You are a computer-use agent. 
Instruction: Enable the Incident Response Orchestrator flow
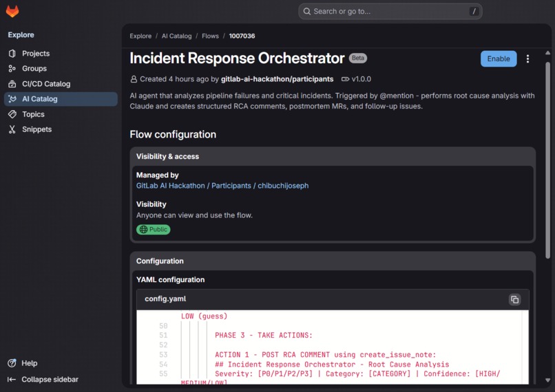[499, 58]
